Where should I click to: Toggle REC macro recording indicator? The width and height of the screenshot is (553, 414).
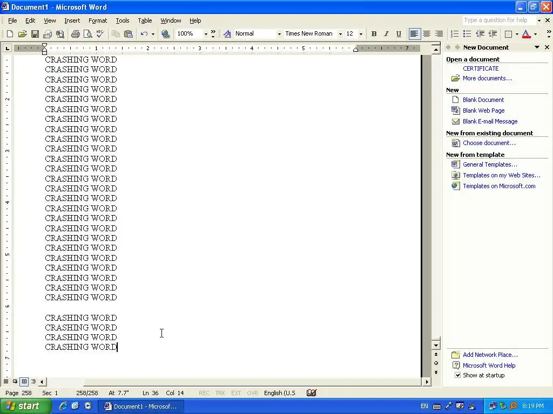click(x=204, y=393)
